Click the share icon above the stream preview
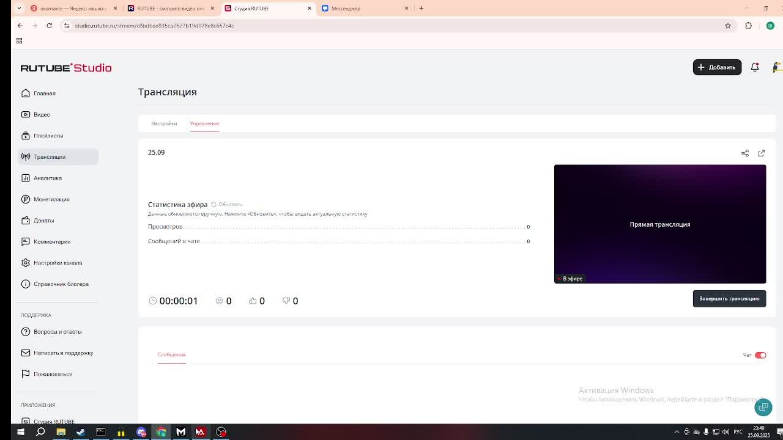The width and height of the screenshot is (783, 440). 745,153
